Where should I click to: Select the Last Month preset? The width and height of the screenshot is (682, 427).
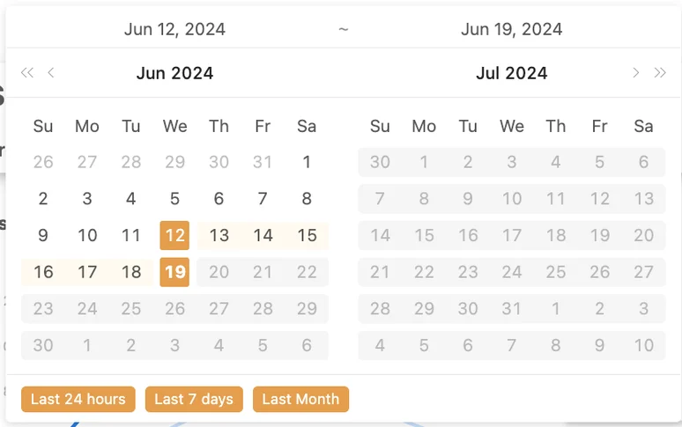(300, 399)
